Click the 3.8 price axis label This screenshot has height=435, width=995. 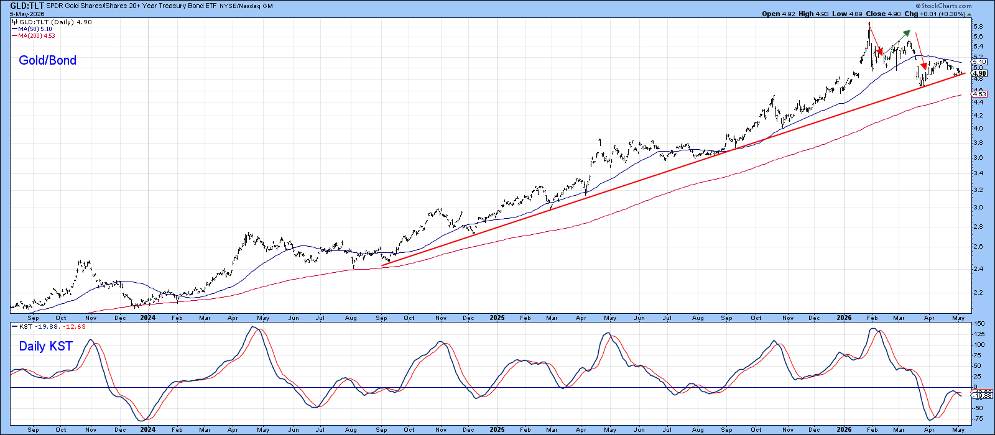click(978, 143)
